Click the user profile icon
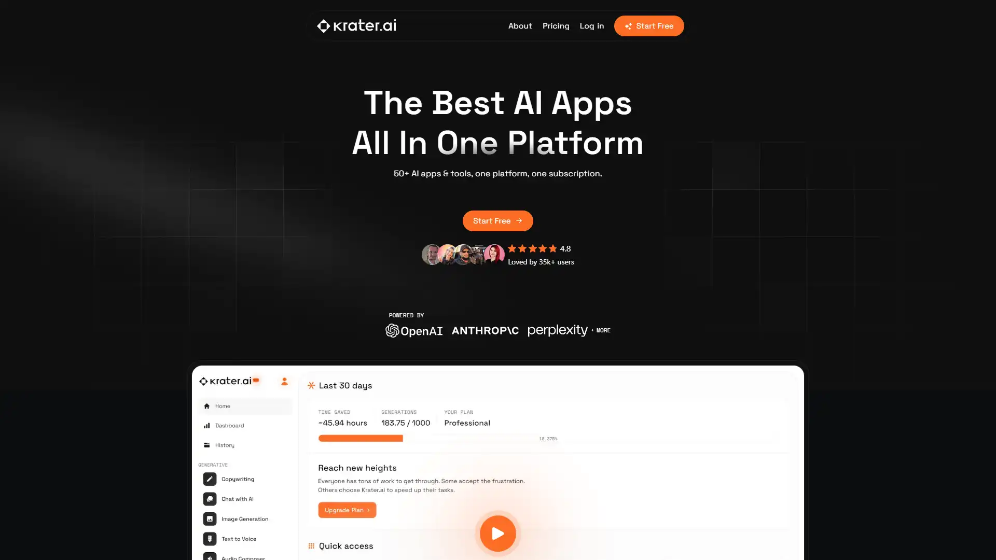996x560 pixels. [x=284, y=381]
